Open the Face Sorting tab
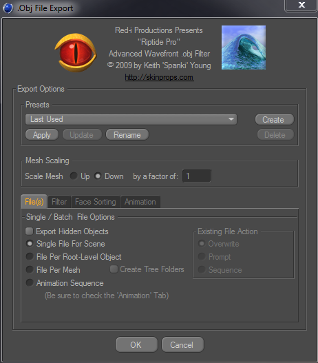The width and height of the screenshot is (318, 363). (x=96, y=202)
